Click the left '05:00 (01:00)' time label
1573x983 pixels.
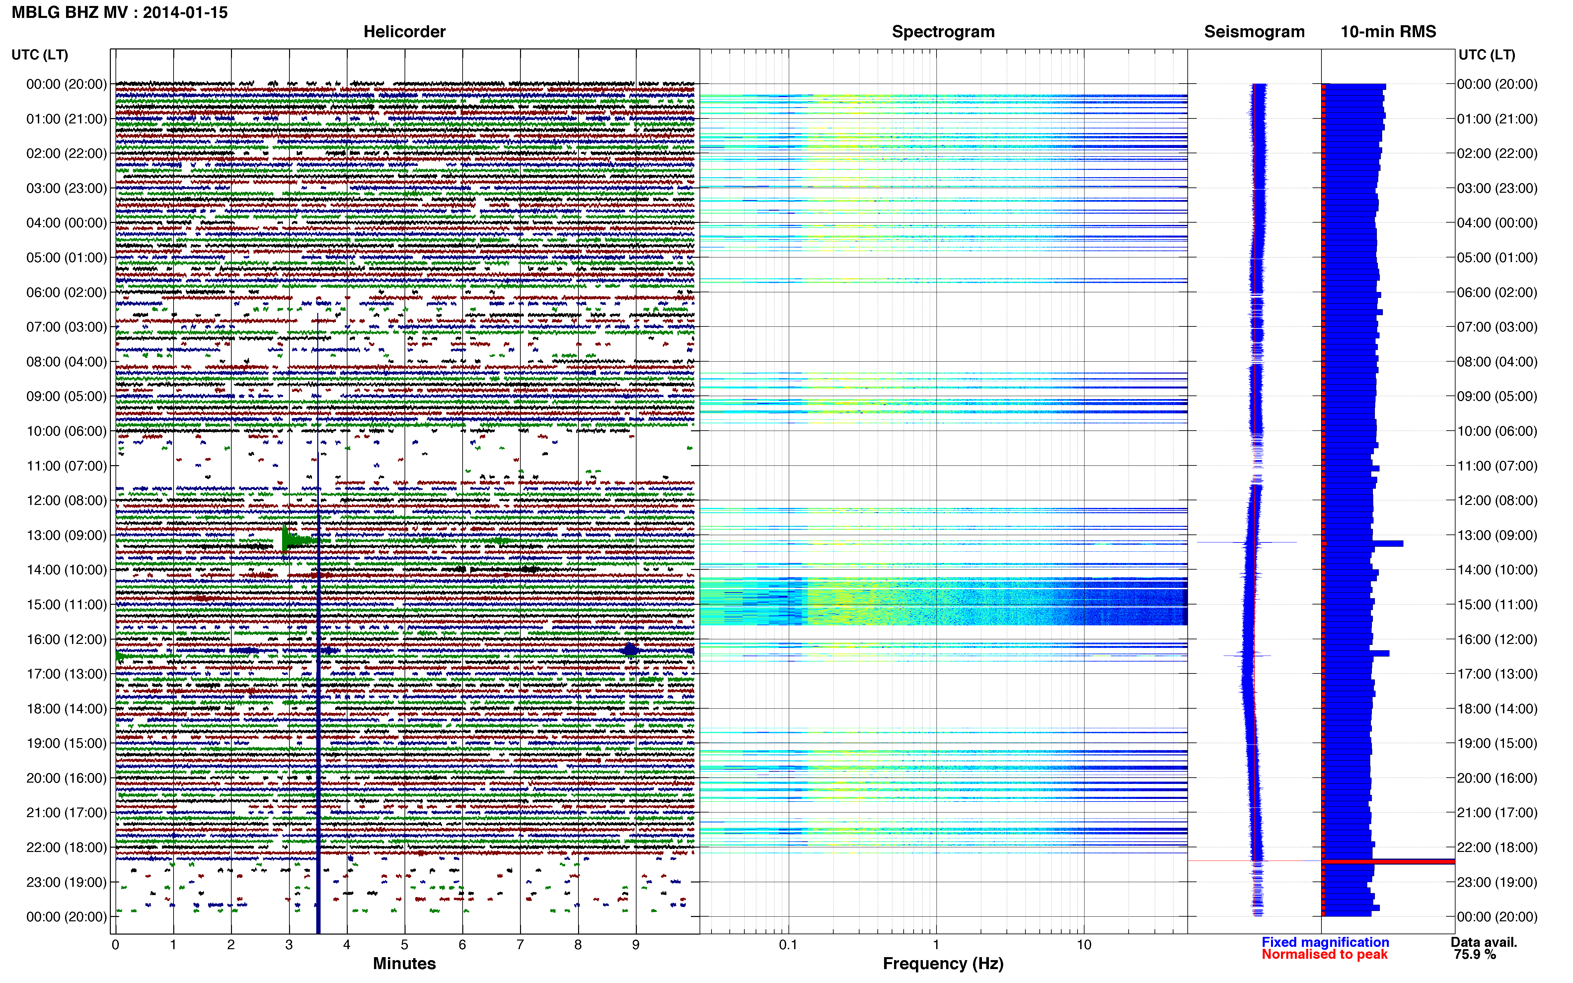66,257
